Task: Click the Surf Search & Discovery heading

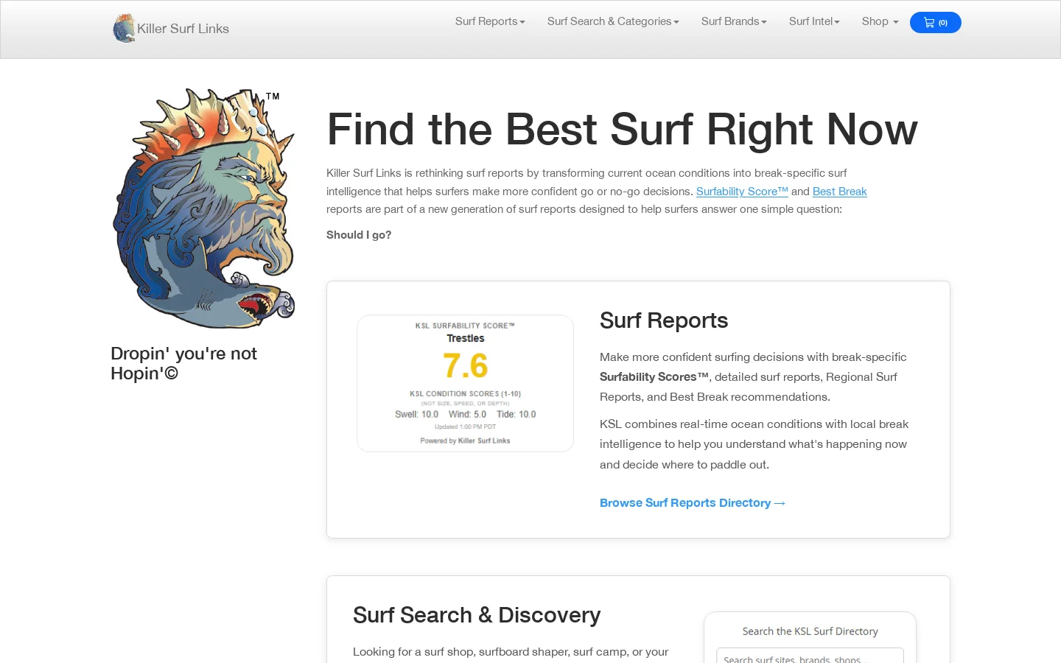Action: 477,615
